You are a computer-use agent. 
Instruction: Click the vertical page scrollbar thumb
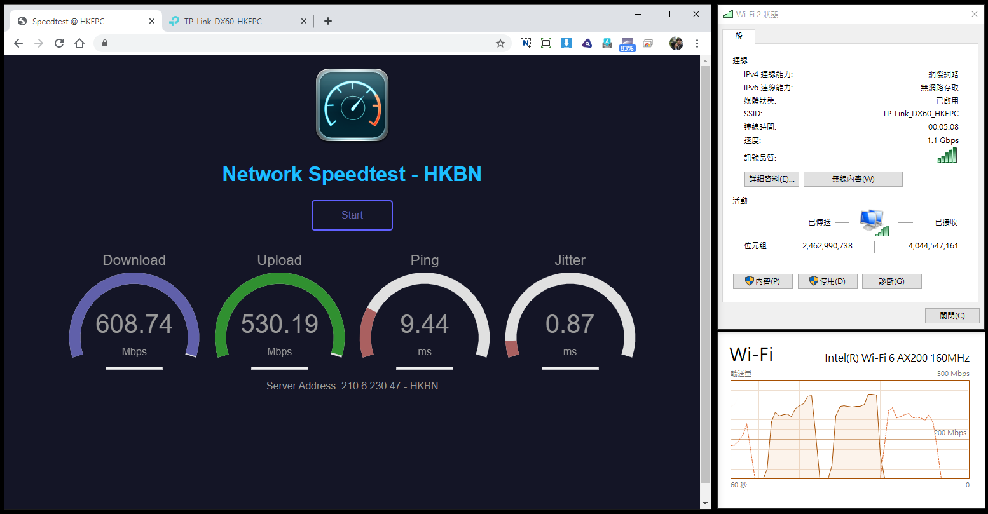click(705, 273)
